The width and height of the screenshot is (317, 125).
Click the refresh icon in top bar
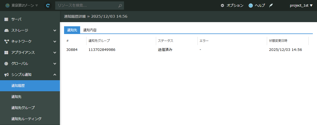(x=48, y=6)
